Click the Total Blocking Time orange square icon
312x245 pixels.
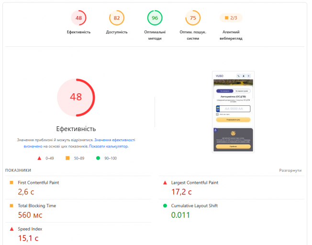(x=11, y=206)
